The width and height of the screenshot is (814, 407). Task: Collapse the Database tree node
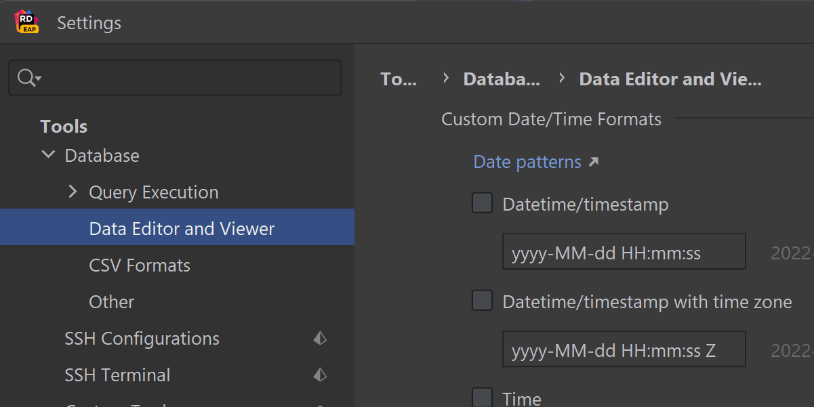tap(48, 155)
